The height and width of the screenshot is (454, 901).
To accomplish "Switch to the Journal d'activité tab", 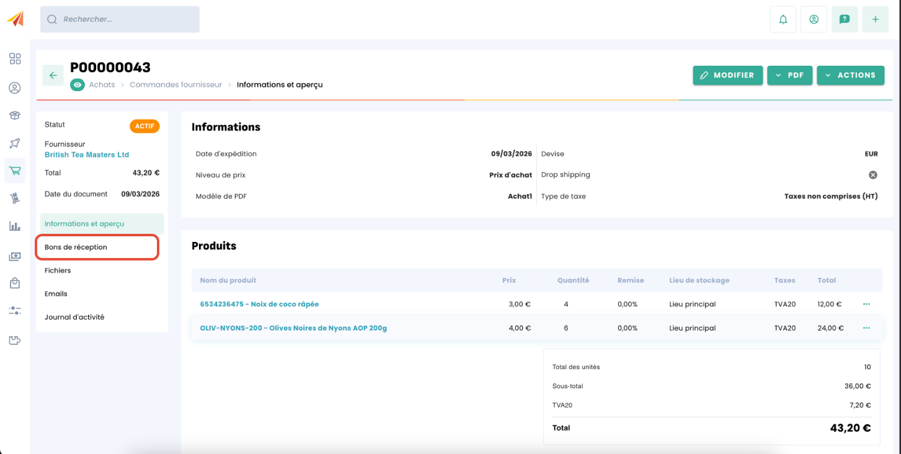I will pos(74,318).
